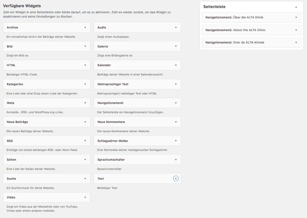This screenshot has height=218, width=307.
Task: Open the circled arrow on Text widget
Action: coord(176,178)
